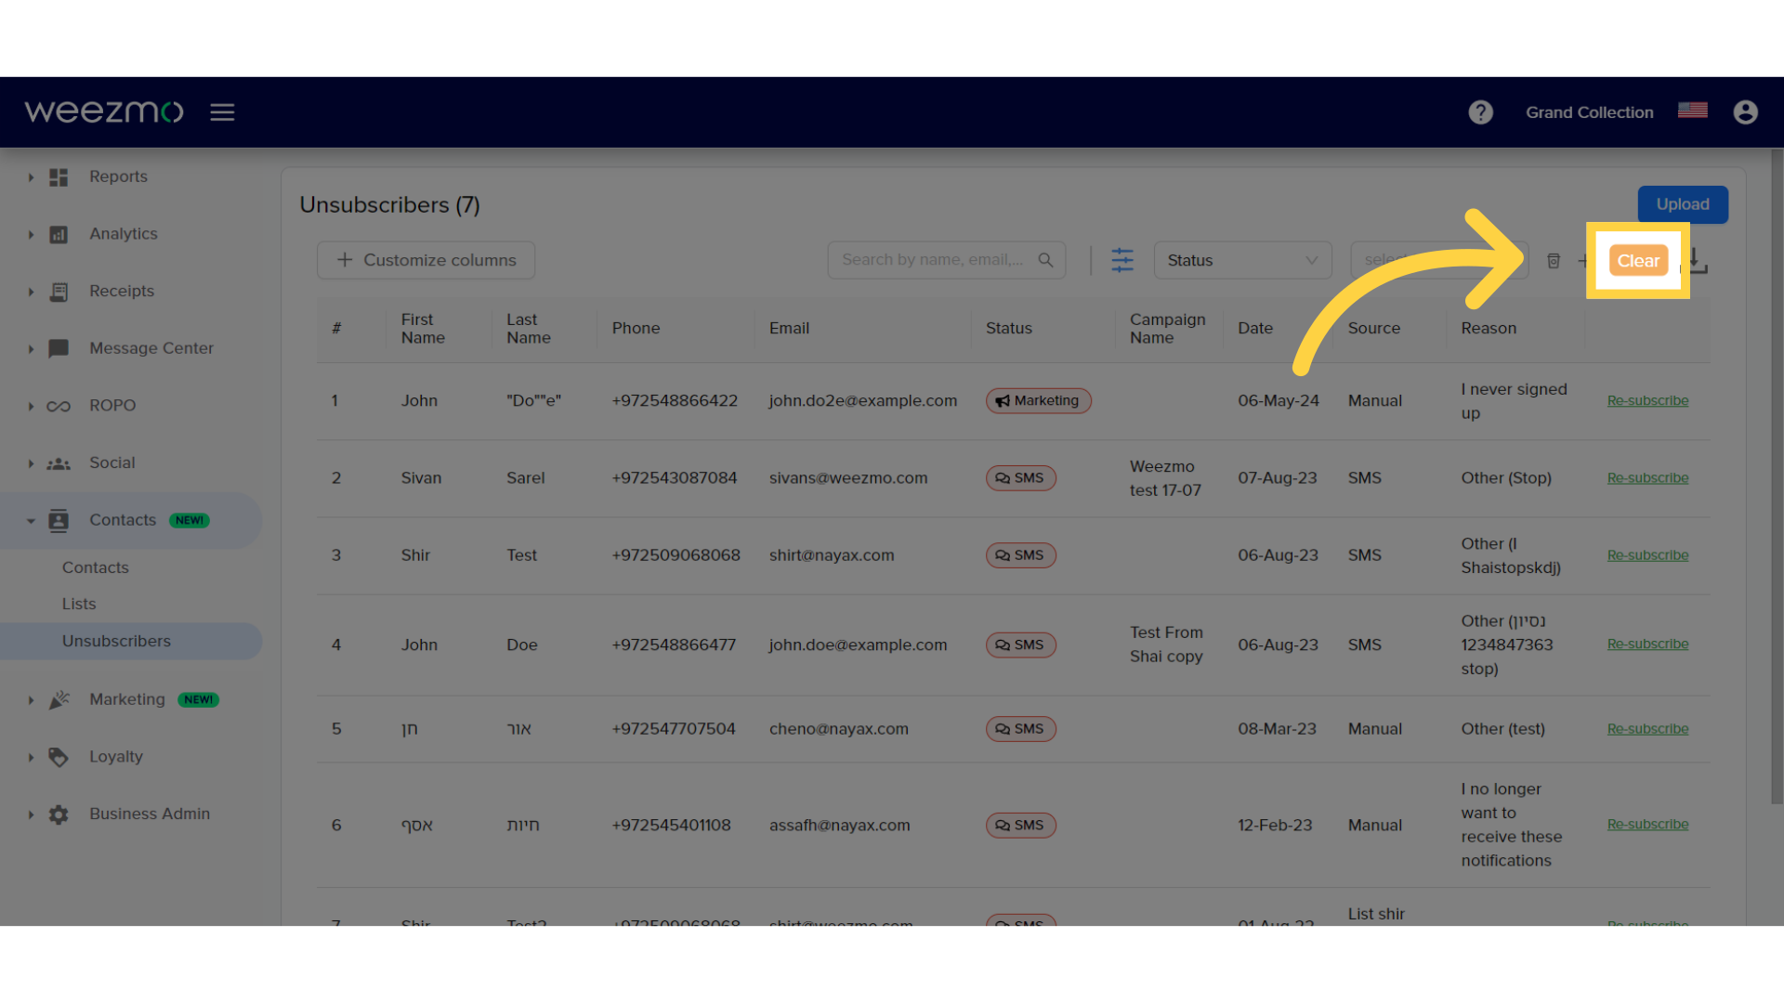Click the Clear button to reset filters
Image resolution: width=1784 pixels, height=1003 pixels.
1637,260
